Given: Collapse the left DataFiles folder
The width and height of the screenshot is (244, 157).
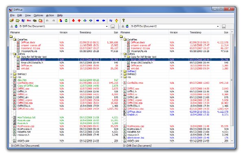Looking at the screenshot, I should (x=11, y=39).
